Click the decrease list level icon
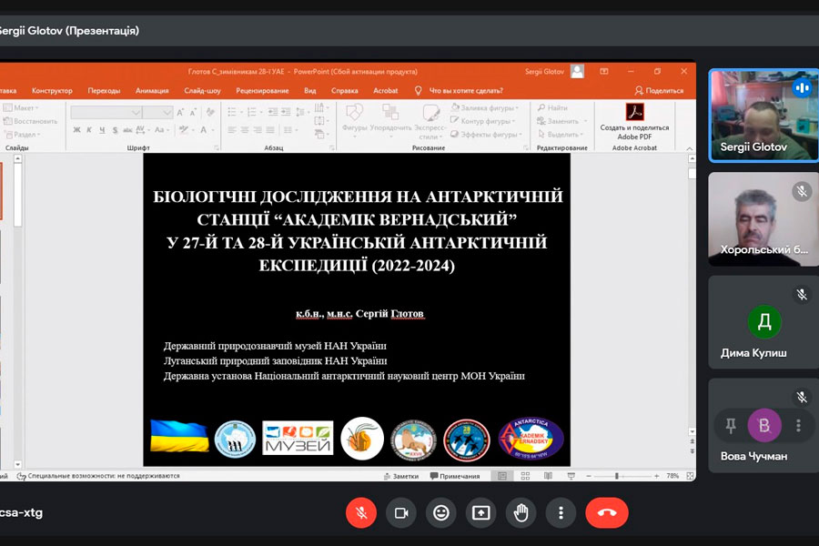The image size is (819, 546). point(273,112)
